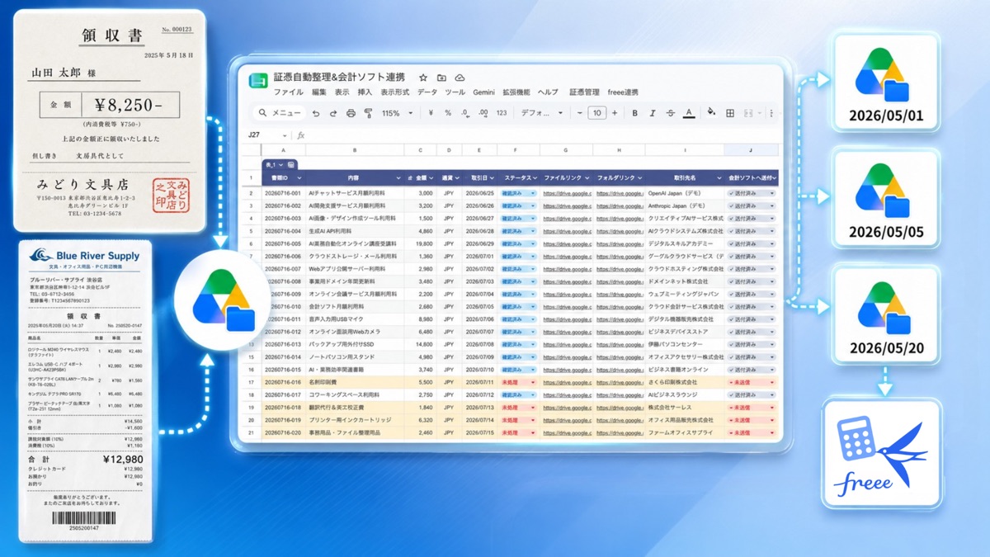
Task: Open the 送付済み chip for OpenAI Japan row
Action: 752,192
